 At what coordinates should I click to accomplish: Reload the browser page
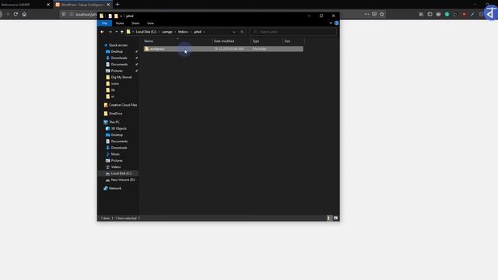16,14
